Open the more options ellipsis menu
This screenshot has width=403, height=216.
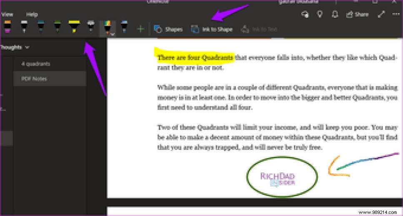(396, 15)
